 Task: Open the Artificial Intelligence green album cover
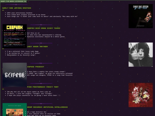pyautogui.click(x=15, y=109)
